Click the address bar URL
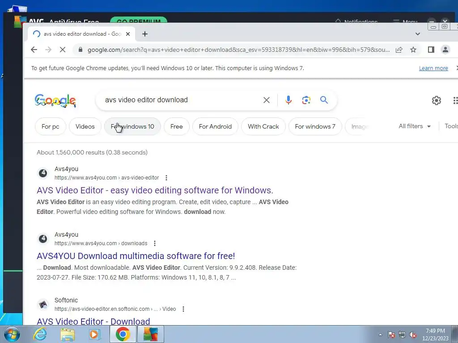This screenshot has width=458, height=343. click(238, 50)
